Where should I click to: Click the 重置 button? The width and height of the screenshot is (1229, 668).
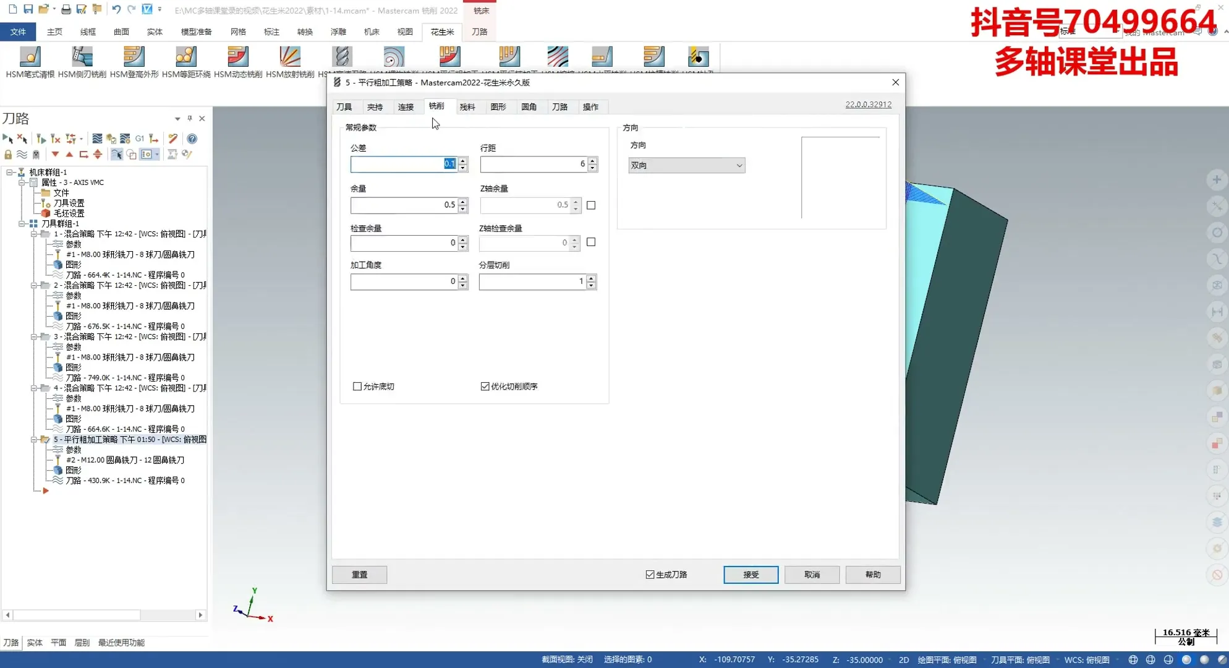tap(359, 575)
